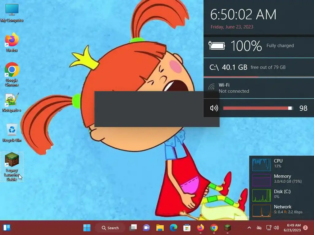Click the battery icon in the widget

(217, 46)
